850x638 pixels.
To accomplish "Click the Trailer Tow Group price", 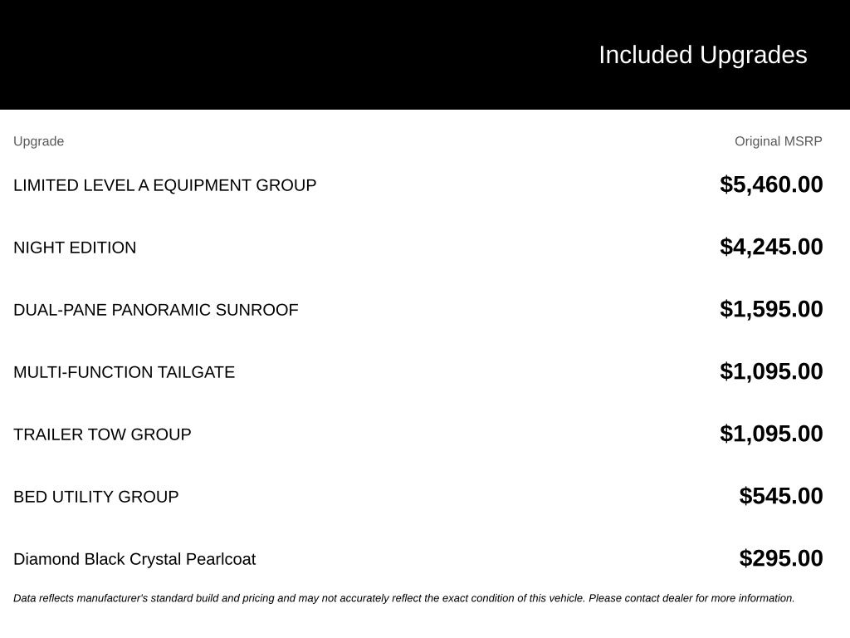I will click(x=771, y=434).
